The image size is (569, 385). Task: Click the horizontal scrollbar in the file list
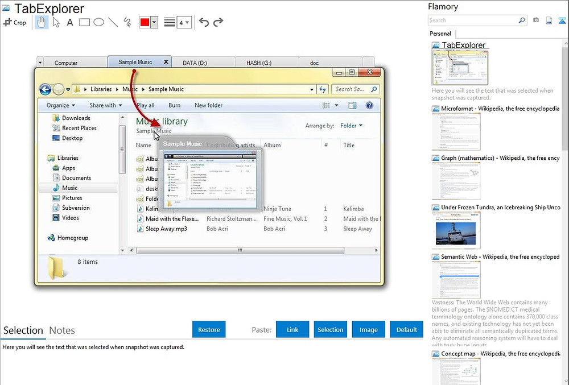point(240,250)
